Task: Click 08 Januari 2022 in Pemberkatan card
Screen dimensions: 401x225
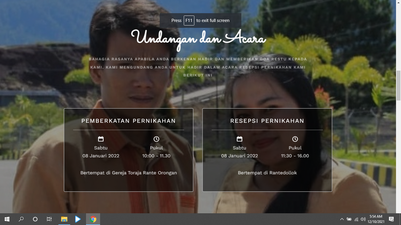Action: [x=101, y=156]
